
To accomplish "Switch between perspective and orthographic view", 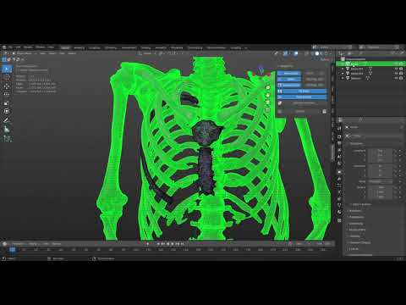I will [268, 110].
